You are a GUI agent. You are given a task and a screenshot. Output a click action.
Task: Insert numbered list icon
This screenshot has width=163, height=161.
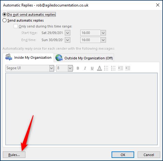tap(113, 68)
